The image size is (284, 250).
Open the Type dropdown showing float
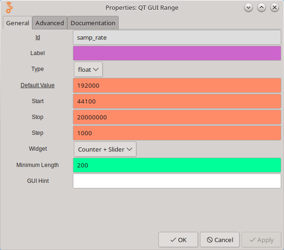pyautogui.click(x=88, y=69)
